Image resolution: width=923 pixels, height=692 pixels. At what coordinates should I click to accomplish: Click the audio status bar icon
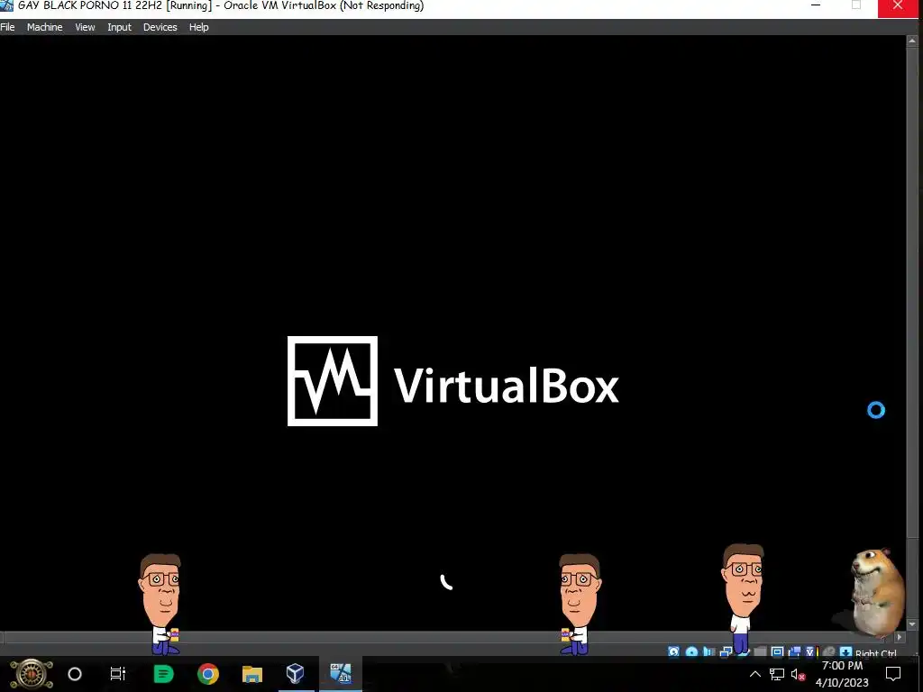tap(708, 652)
